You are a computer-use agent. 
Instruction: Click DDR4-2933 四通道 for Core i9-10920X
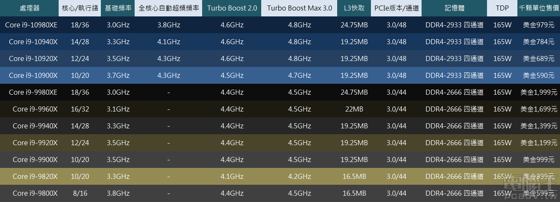pyautogui.click(x=454, y=58)
